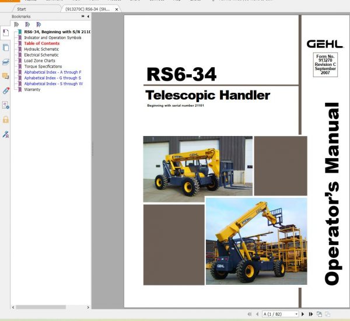Jump to last page button

click(x=311, y=314)
